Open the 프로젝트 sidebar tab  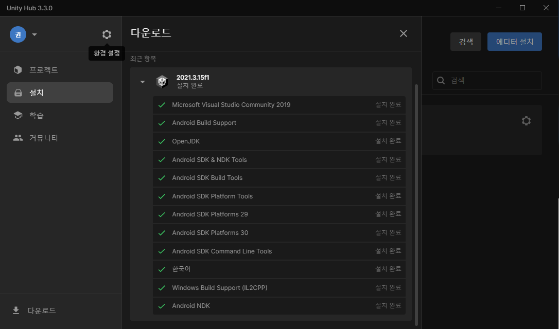[60, 70]
